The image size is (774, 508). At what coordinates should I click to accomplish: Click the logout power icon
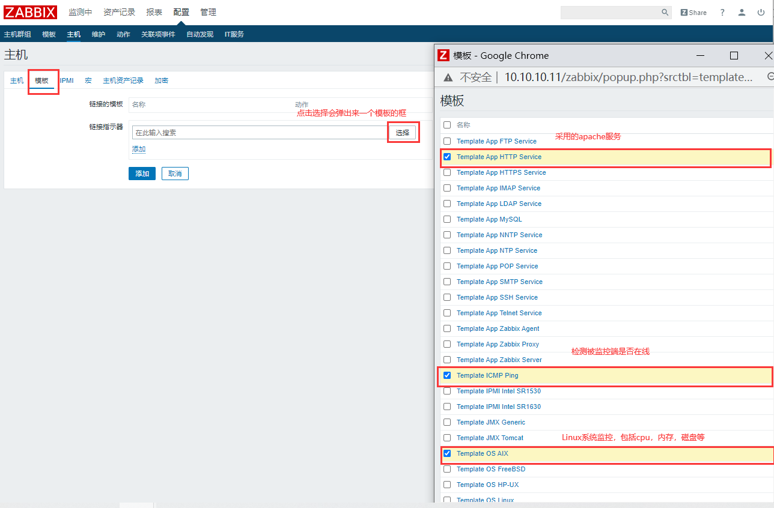(761, 13)
